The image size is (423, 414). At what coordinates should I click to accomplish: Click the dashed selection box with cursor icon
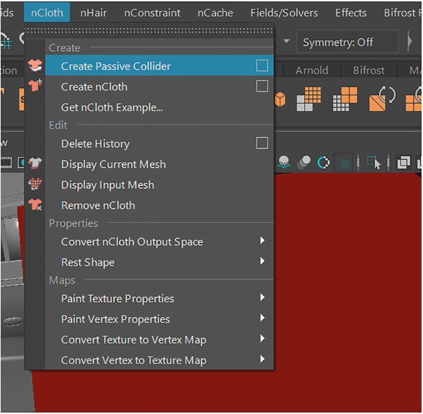pyautogui.click(x=374, y=163)
